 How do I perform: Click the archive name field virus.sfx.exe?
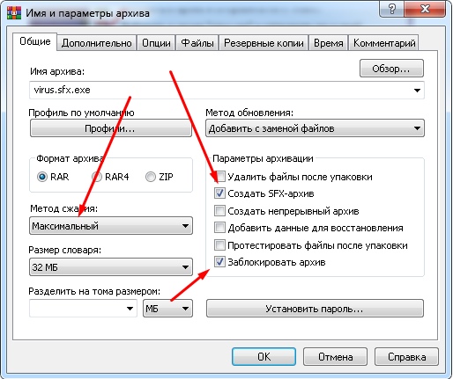point(226,90)
